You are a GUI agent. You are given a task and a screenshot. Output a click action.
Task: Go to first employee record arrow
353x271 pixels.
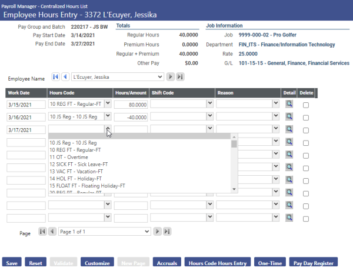[x=56, y=76]
